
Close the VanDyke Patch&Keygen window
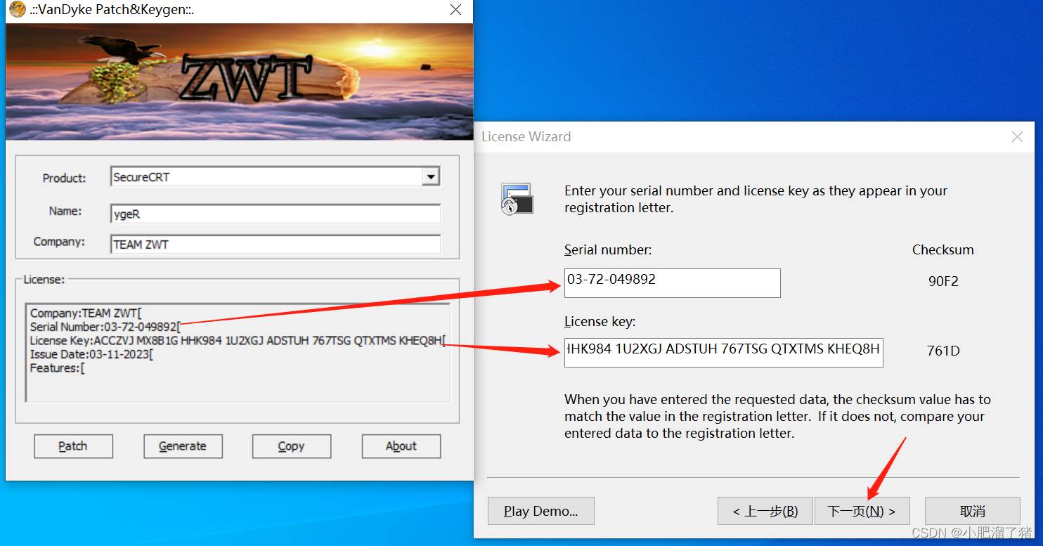click(x=455, y=10)
